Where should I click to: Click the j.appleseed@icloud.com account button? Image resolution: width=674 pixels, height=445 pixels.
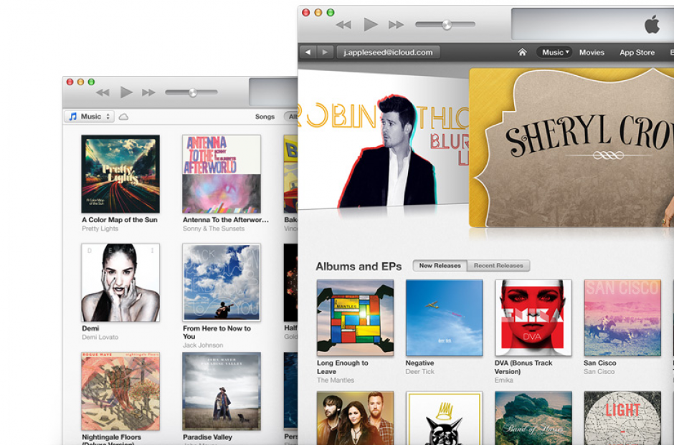click(x=388, y=52)
